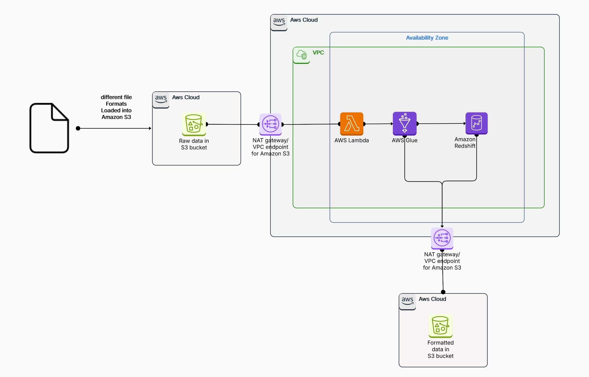Select the 'AWS Lambda' label text
Image resolution: width=589 pixels, height=377 pixels.
pos(352,140)
